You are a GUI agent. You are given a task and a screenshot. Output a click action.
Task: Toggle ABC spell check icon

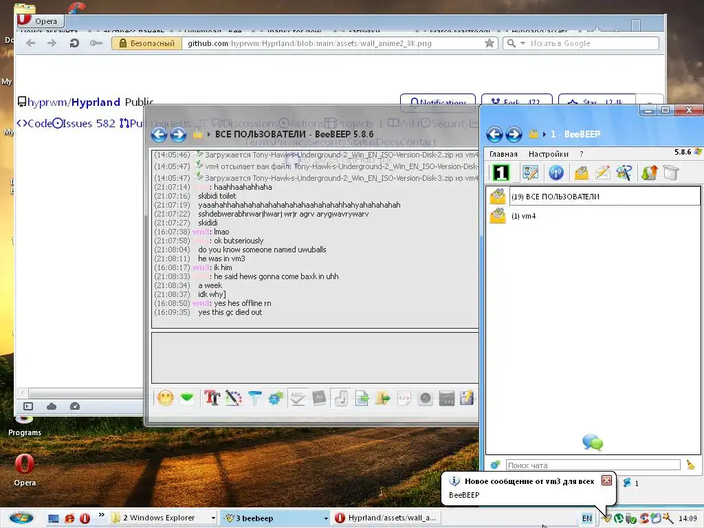[x=297, y=398]
